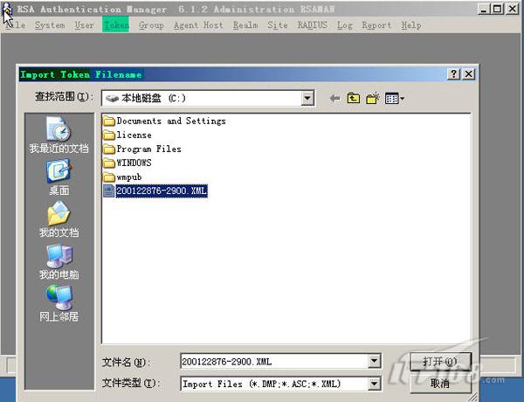Expand the file type (文件类型) dropdown arrow
Image resolution: width=524 pixels, height=402 pixels.
click(x=374, y=384)
